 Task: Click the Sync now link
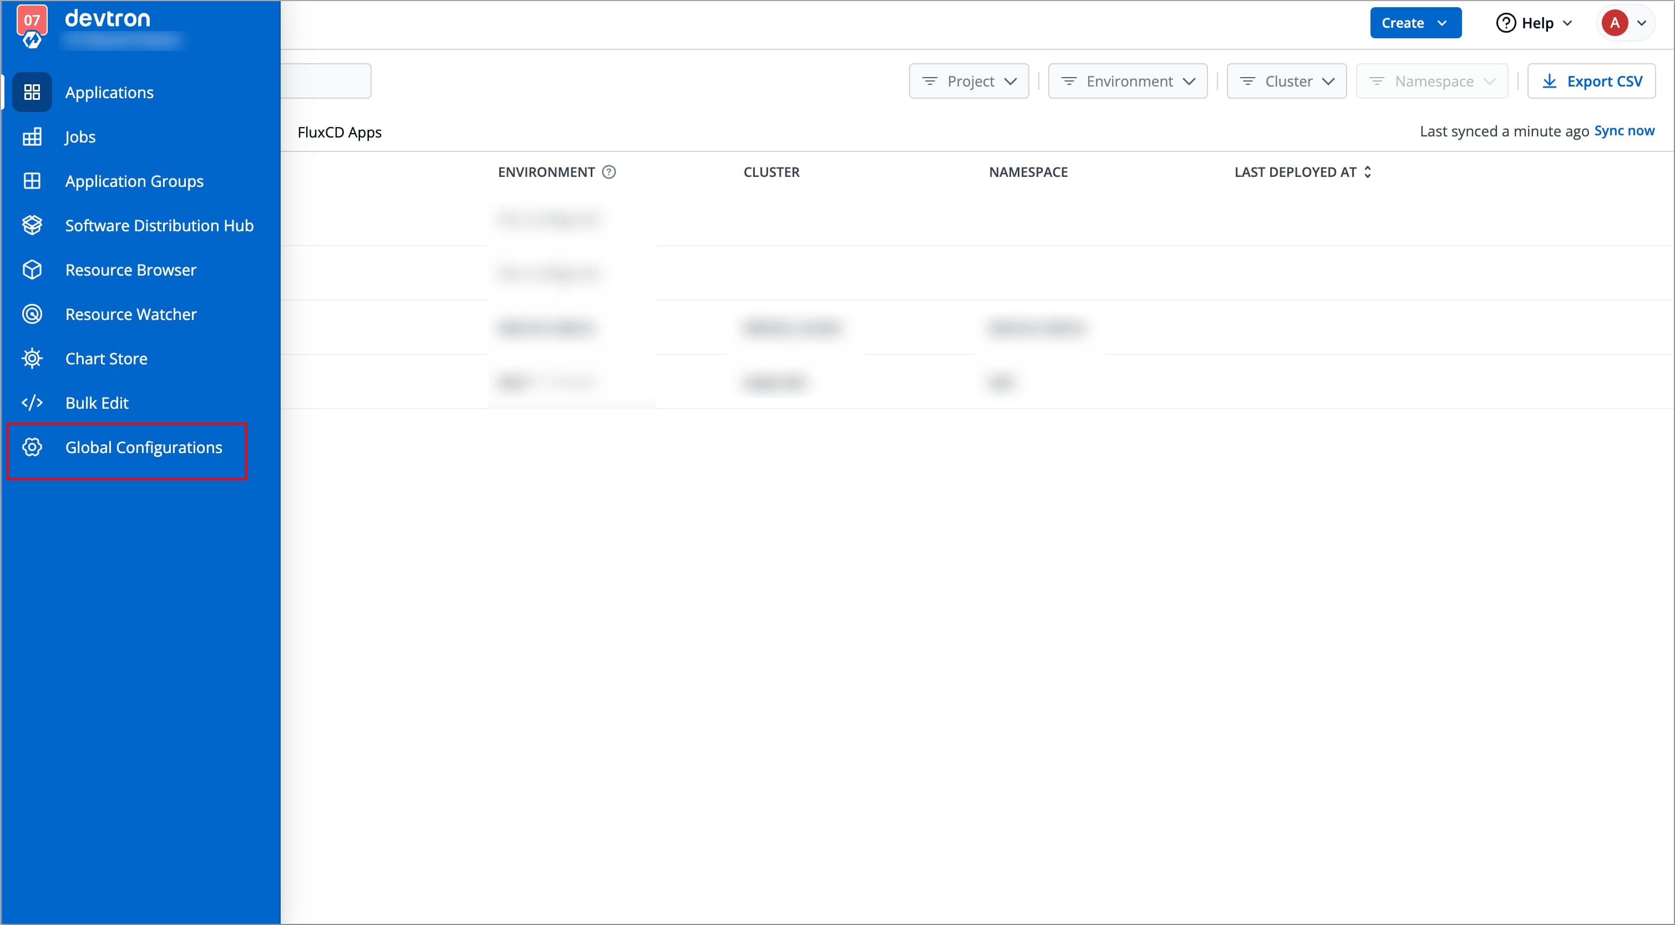click(1623, 131)
